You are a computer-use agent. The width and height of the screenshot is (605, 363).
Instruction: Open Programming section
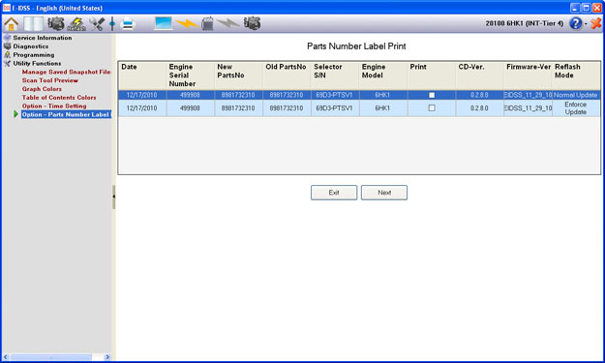34,55
